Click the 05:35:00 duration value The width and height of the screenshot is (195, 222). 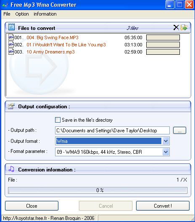coord(133,37)
